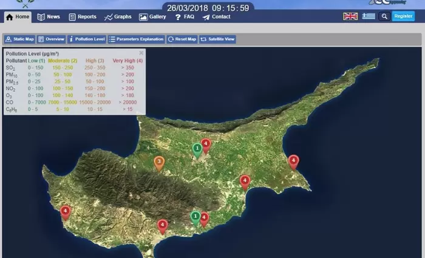Viewport: 425px width, 258px height.
Task: Click the 'Moderate (2)' legend heading
Action: click(63, 61)
